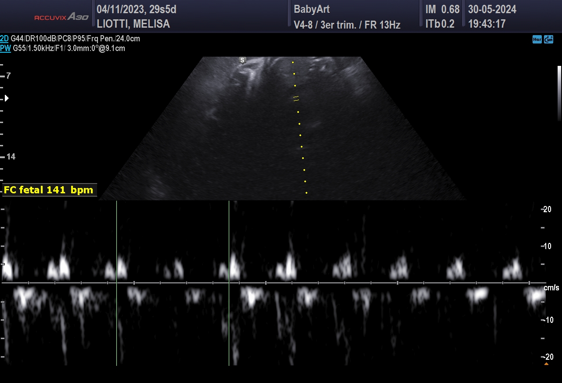This screenshot has height=383, width=562.
Task: Click the cm/s velocity unit label
Action: pos(551,288)
